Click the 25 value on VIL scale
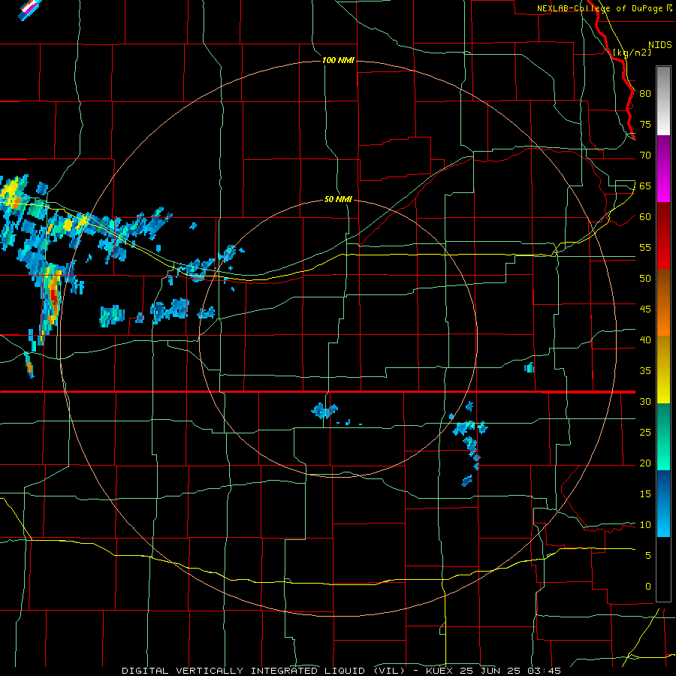Viewport: 676px width, 676px height. 645,433
